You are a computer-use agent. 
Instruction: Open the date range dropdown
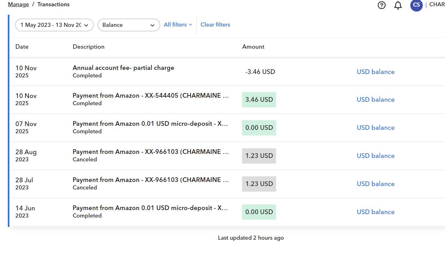click(x=54, y=25)
